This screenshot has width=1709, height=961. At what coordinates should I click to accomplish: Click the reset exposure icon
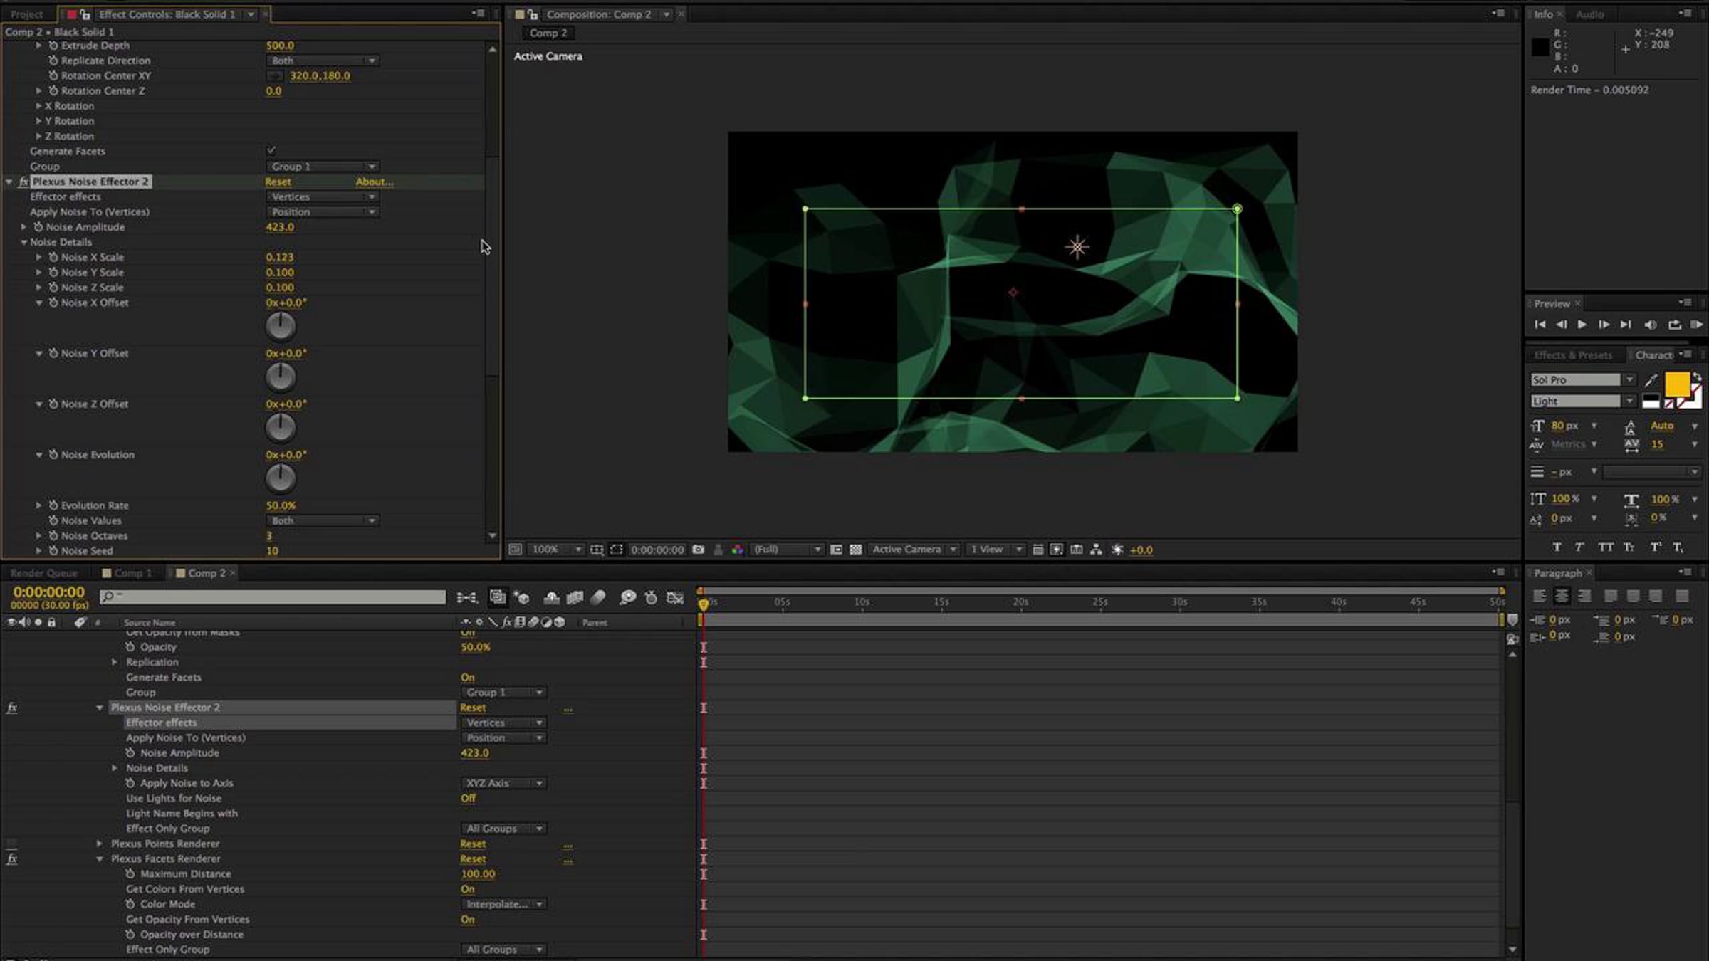click(x=1117, y=550)
